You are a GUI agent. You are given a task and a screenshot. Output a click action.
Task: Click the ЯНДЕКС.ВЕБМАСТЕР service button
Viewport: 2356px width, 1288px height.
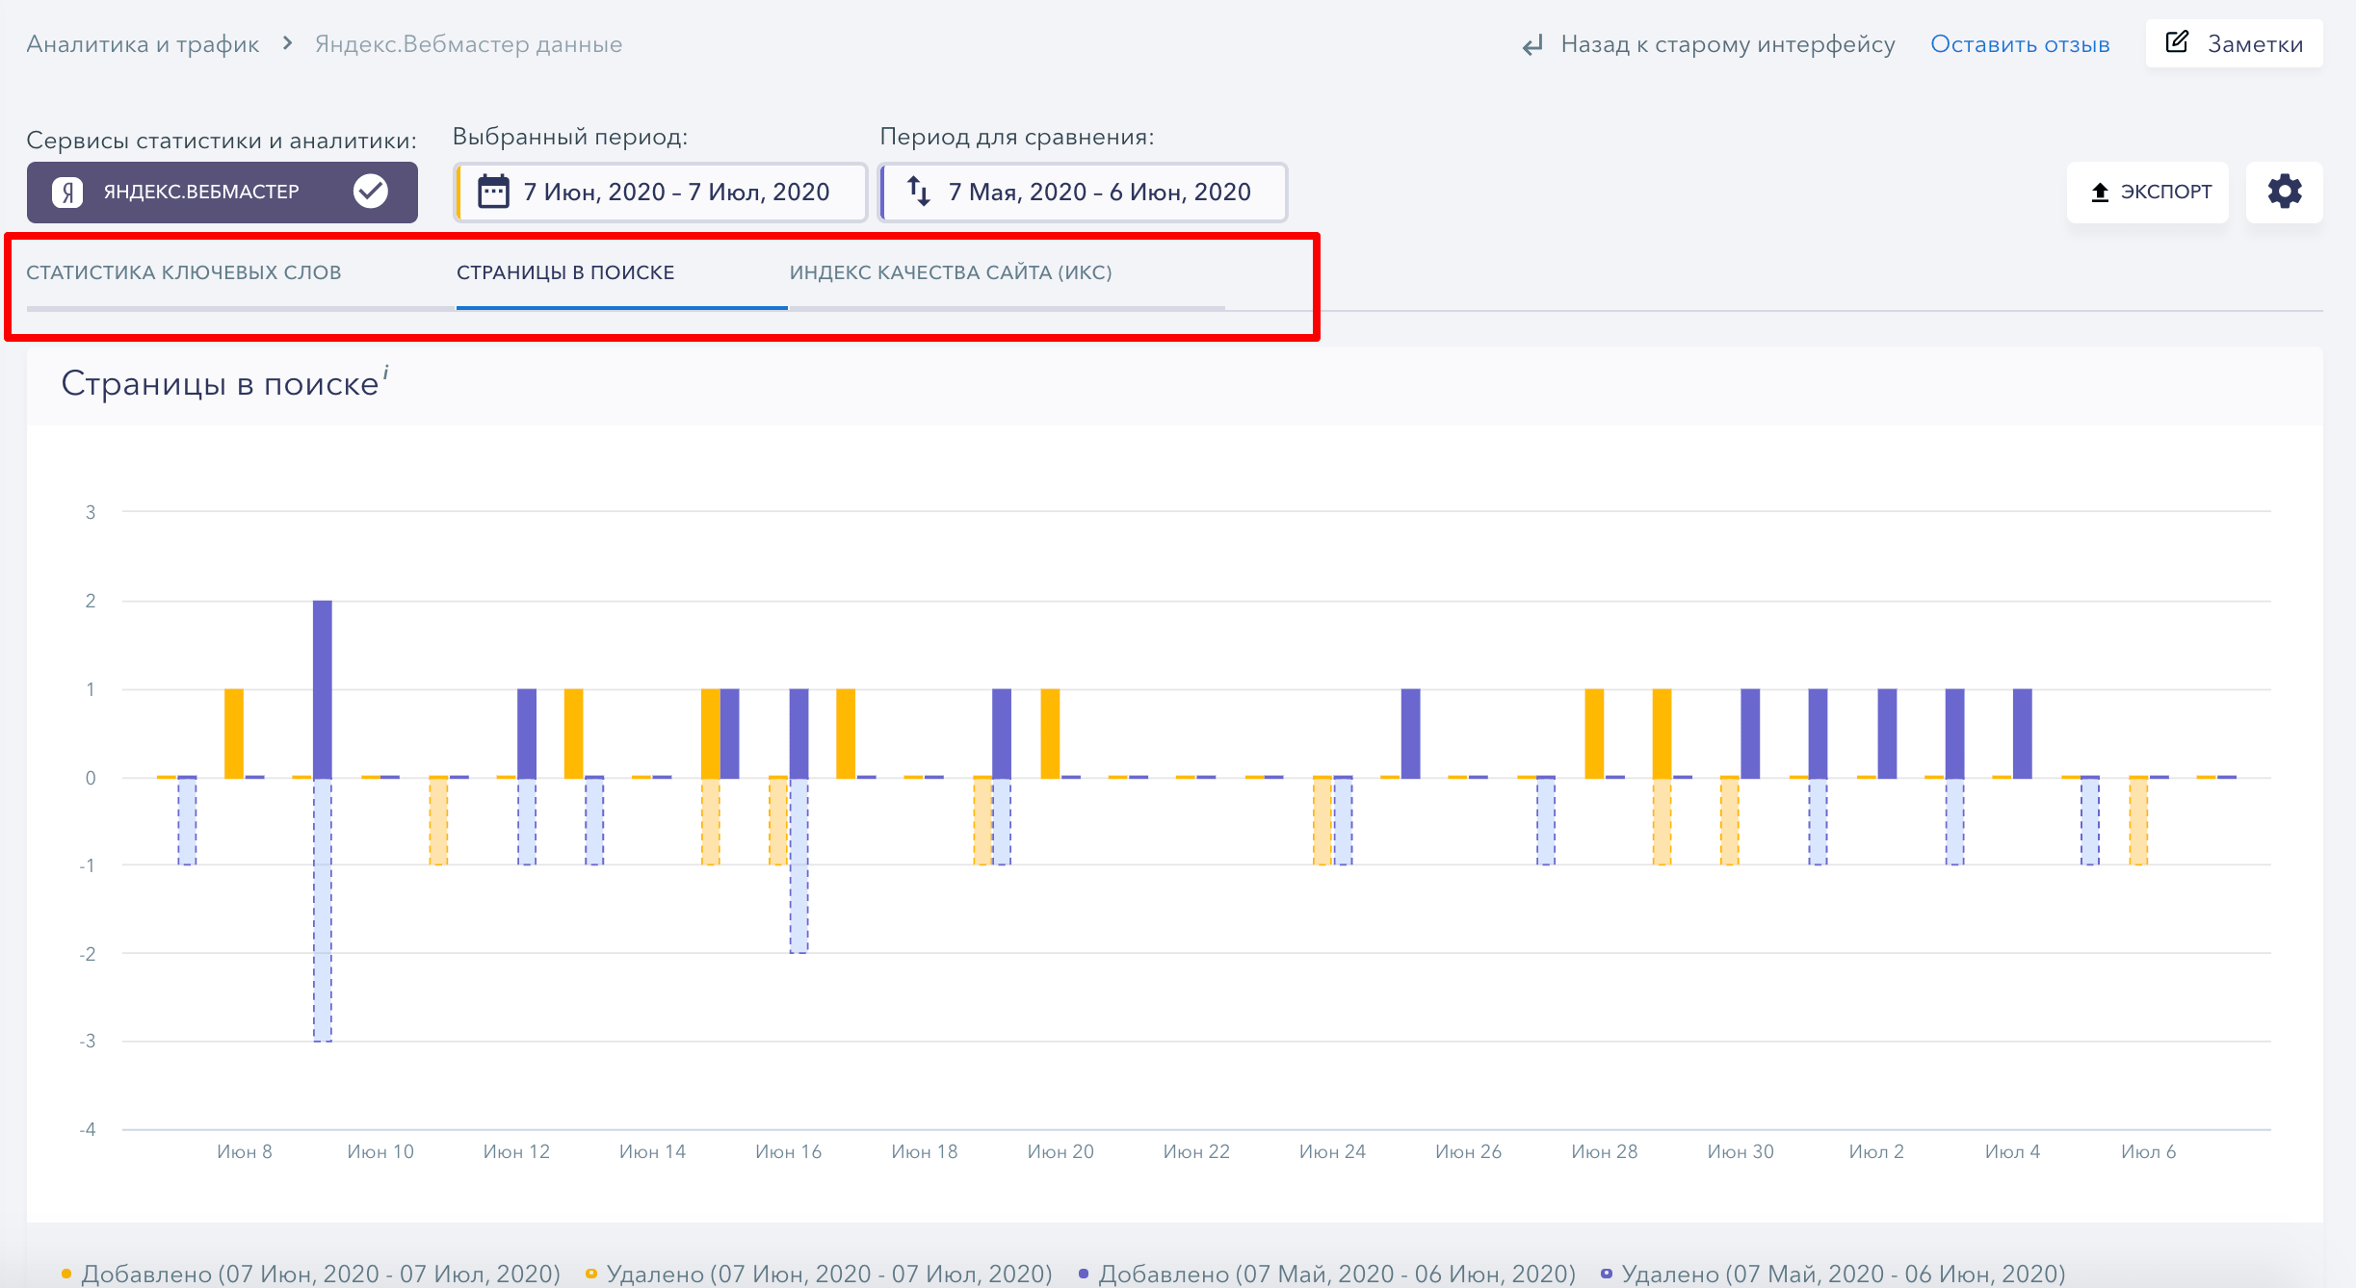pyautogui.click(x=223, y=193)
